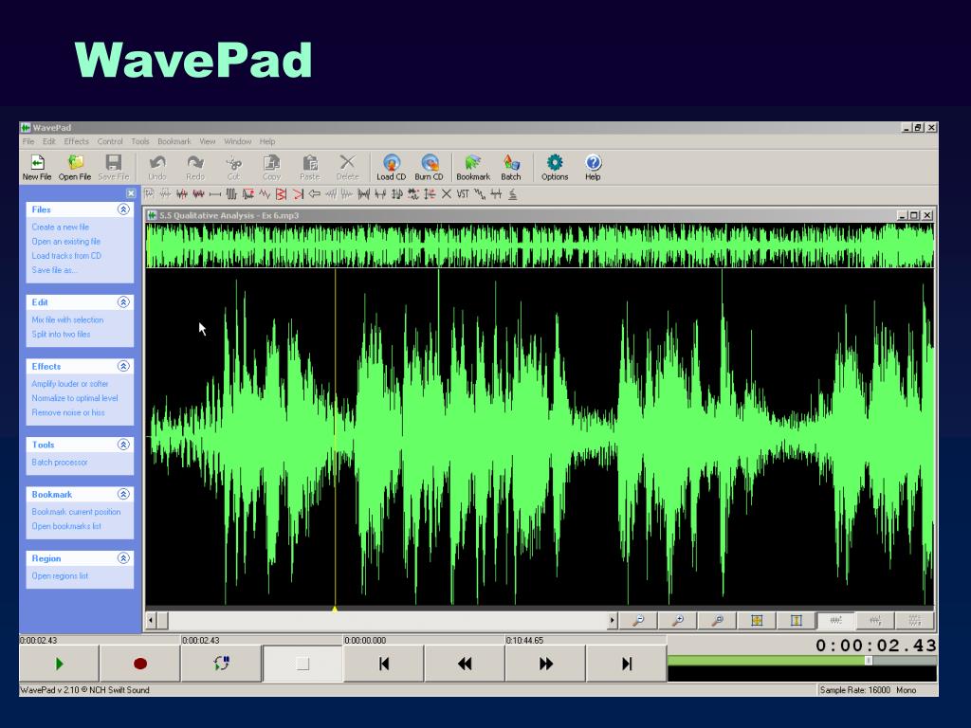
Task: Collapse the Bookmark sidebar section
Action: 123,494
